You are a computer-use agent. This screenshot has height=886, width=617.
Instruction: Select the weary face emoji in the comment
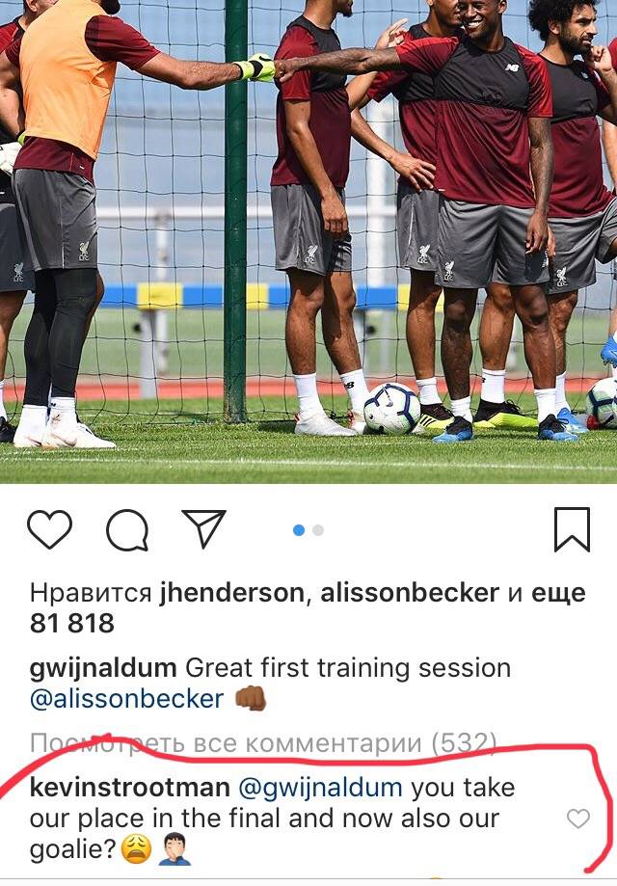tap(137, 849)
